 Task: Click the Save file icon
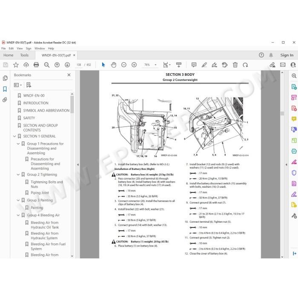[x=6, y=65]
